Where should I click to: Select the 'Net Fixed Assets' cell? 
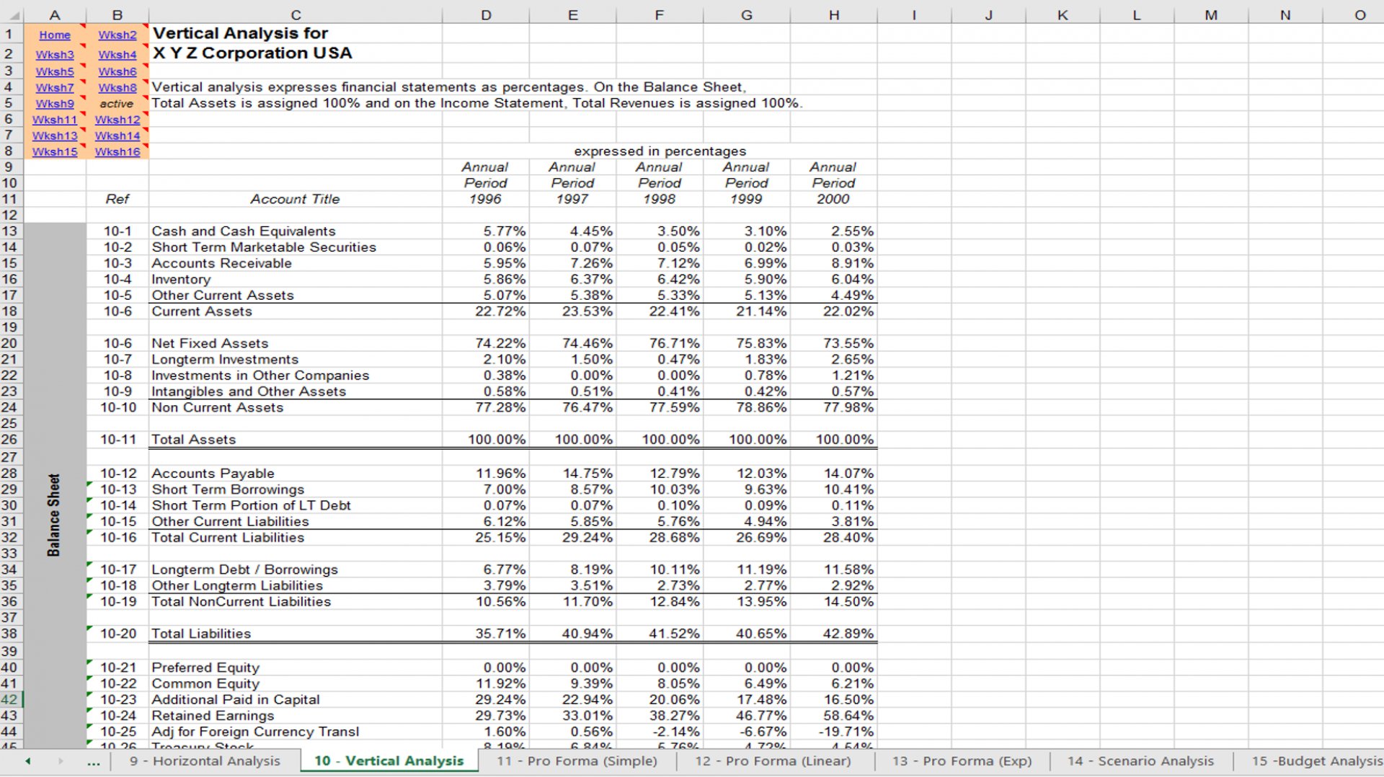[296, 344]
